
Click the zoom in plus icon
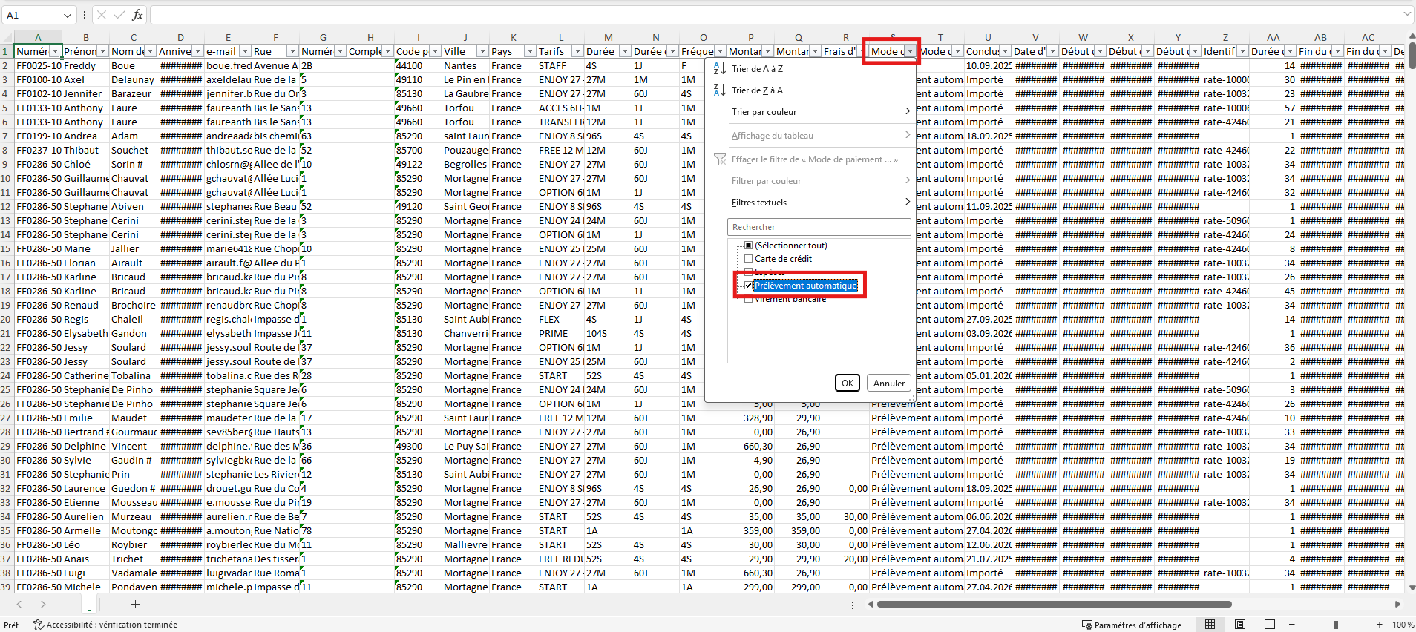coord(1380,625)
